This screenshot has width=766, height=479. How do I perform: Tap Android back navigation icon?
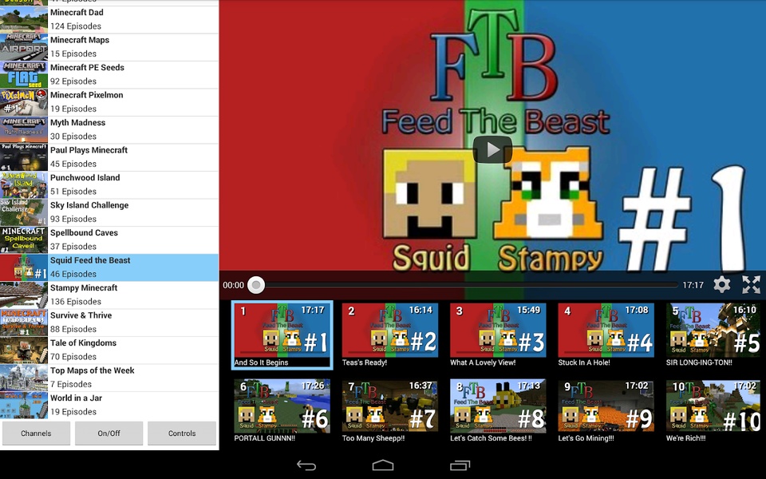[x=306, y=465]
